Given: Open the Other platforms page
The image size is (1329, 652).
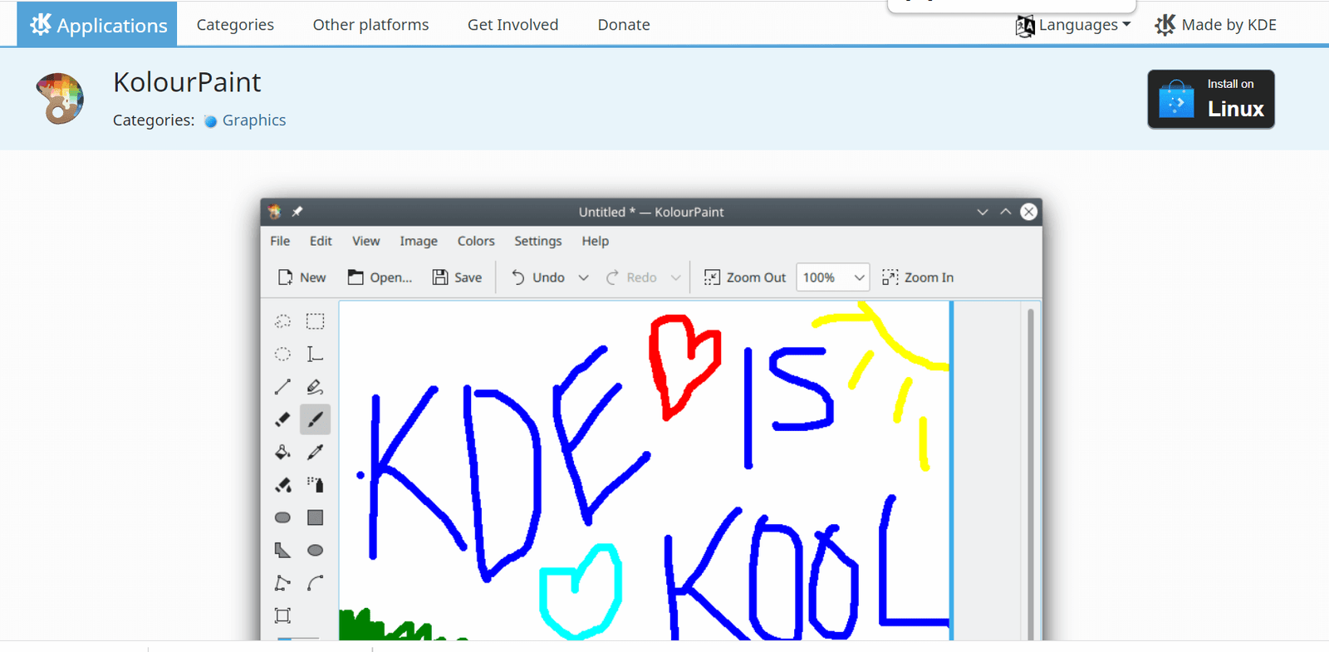Looking at the screenshot, I should (370, 25).
